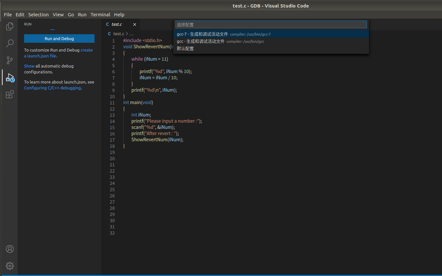Screen dimensions: 442x276
Task: Open the Manage gear icon
Action: point(10,266)
